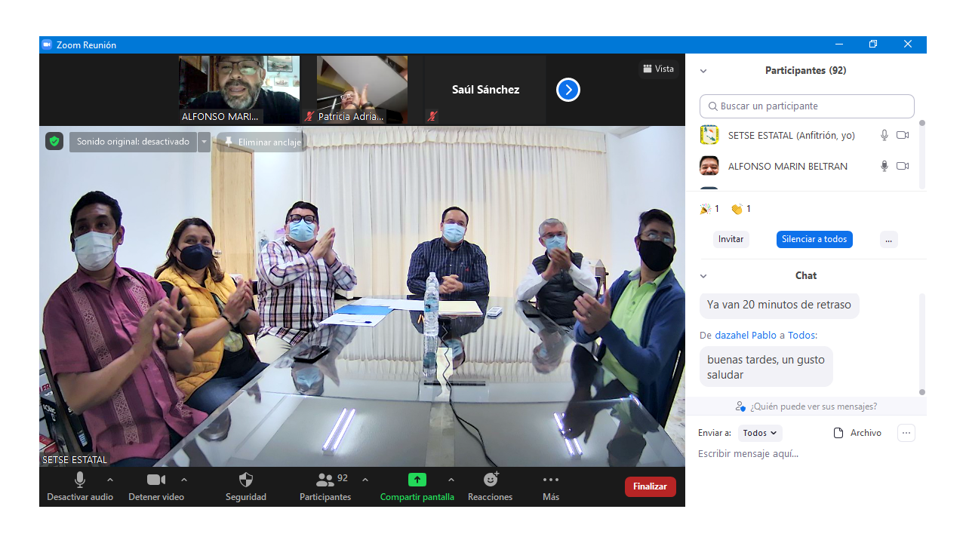Show next video thumbnails with blue arrow
The height and width of the screenshot is (543, 966).
pyautogui.click(x=568, y=90)
